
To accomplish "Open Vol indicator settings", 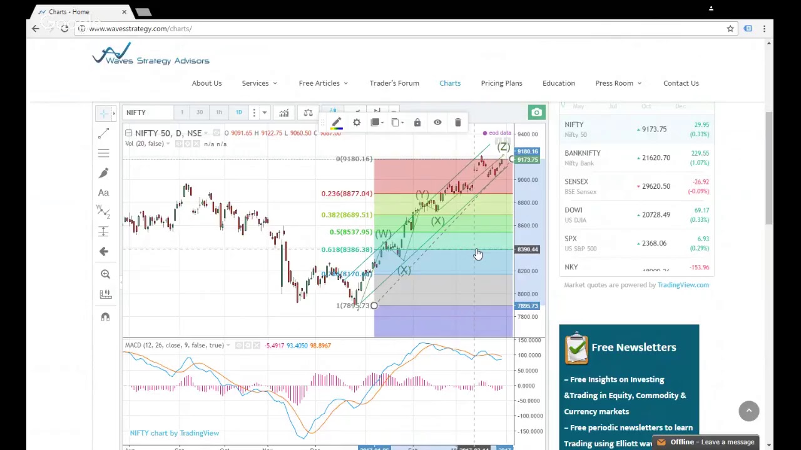I will point(187,144).
